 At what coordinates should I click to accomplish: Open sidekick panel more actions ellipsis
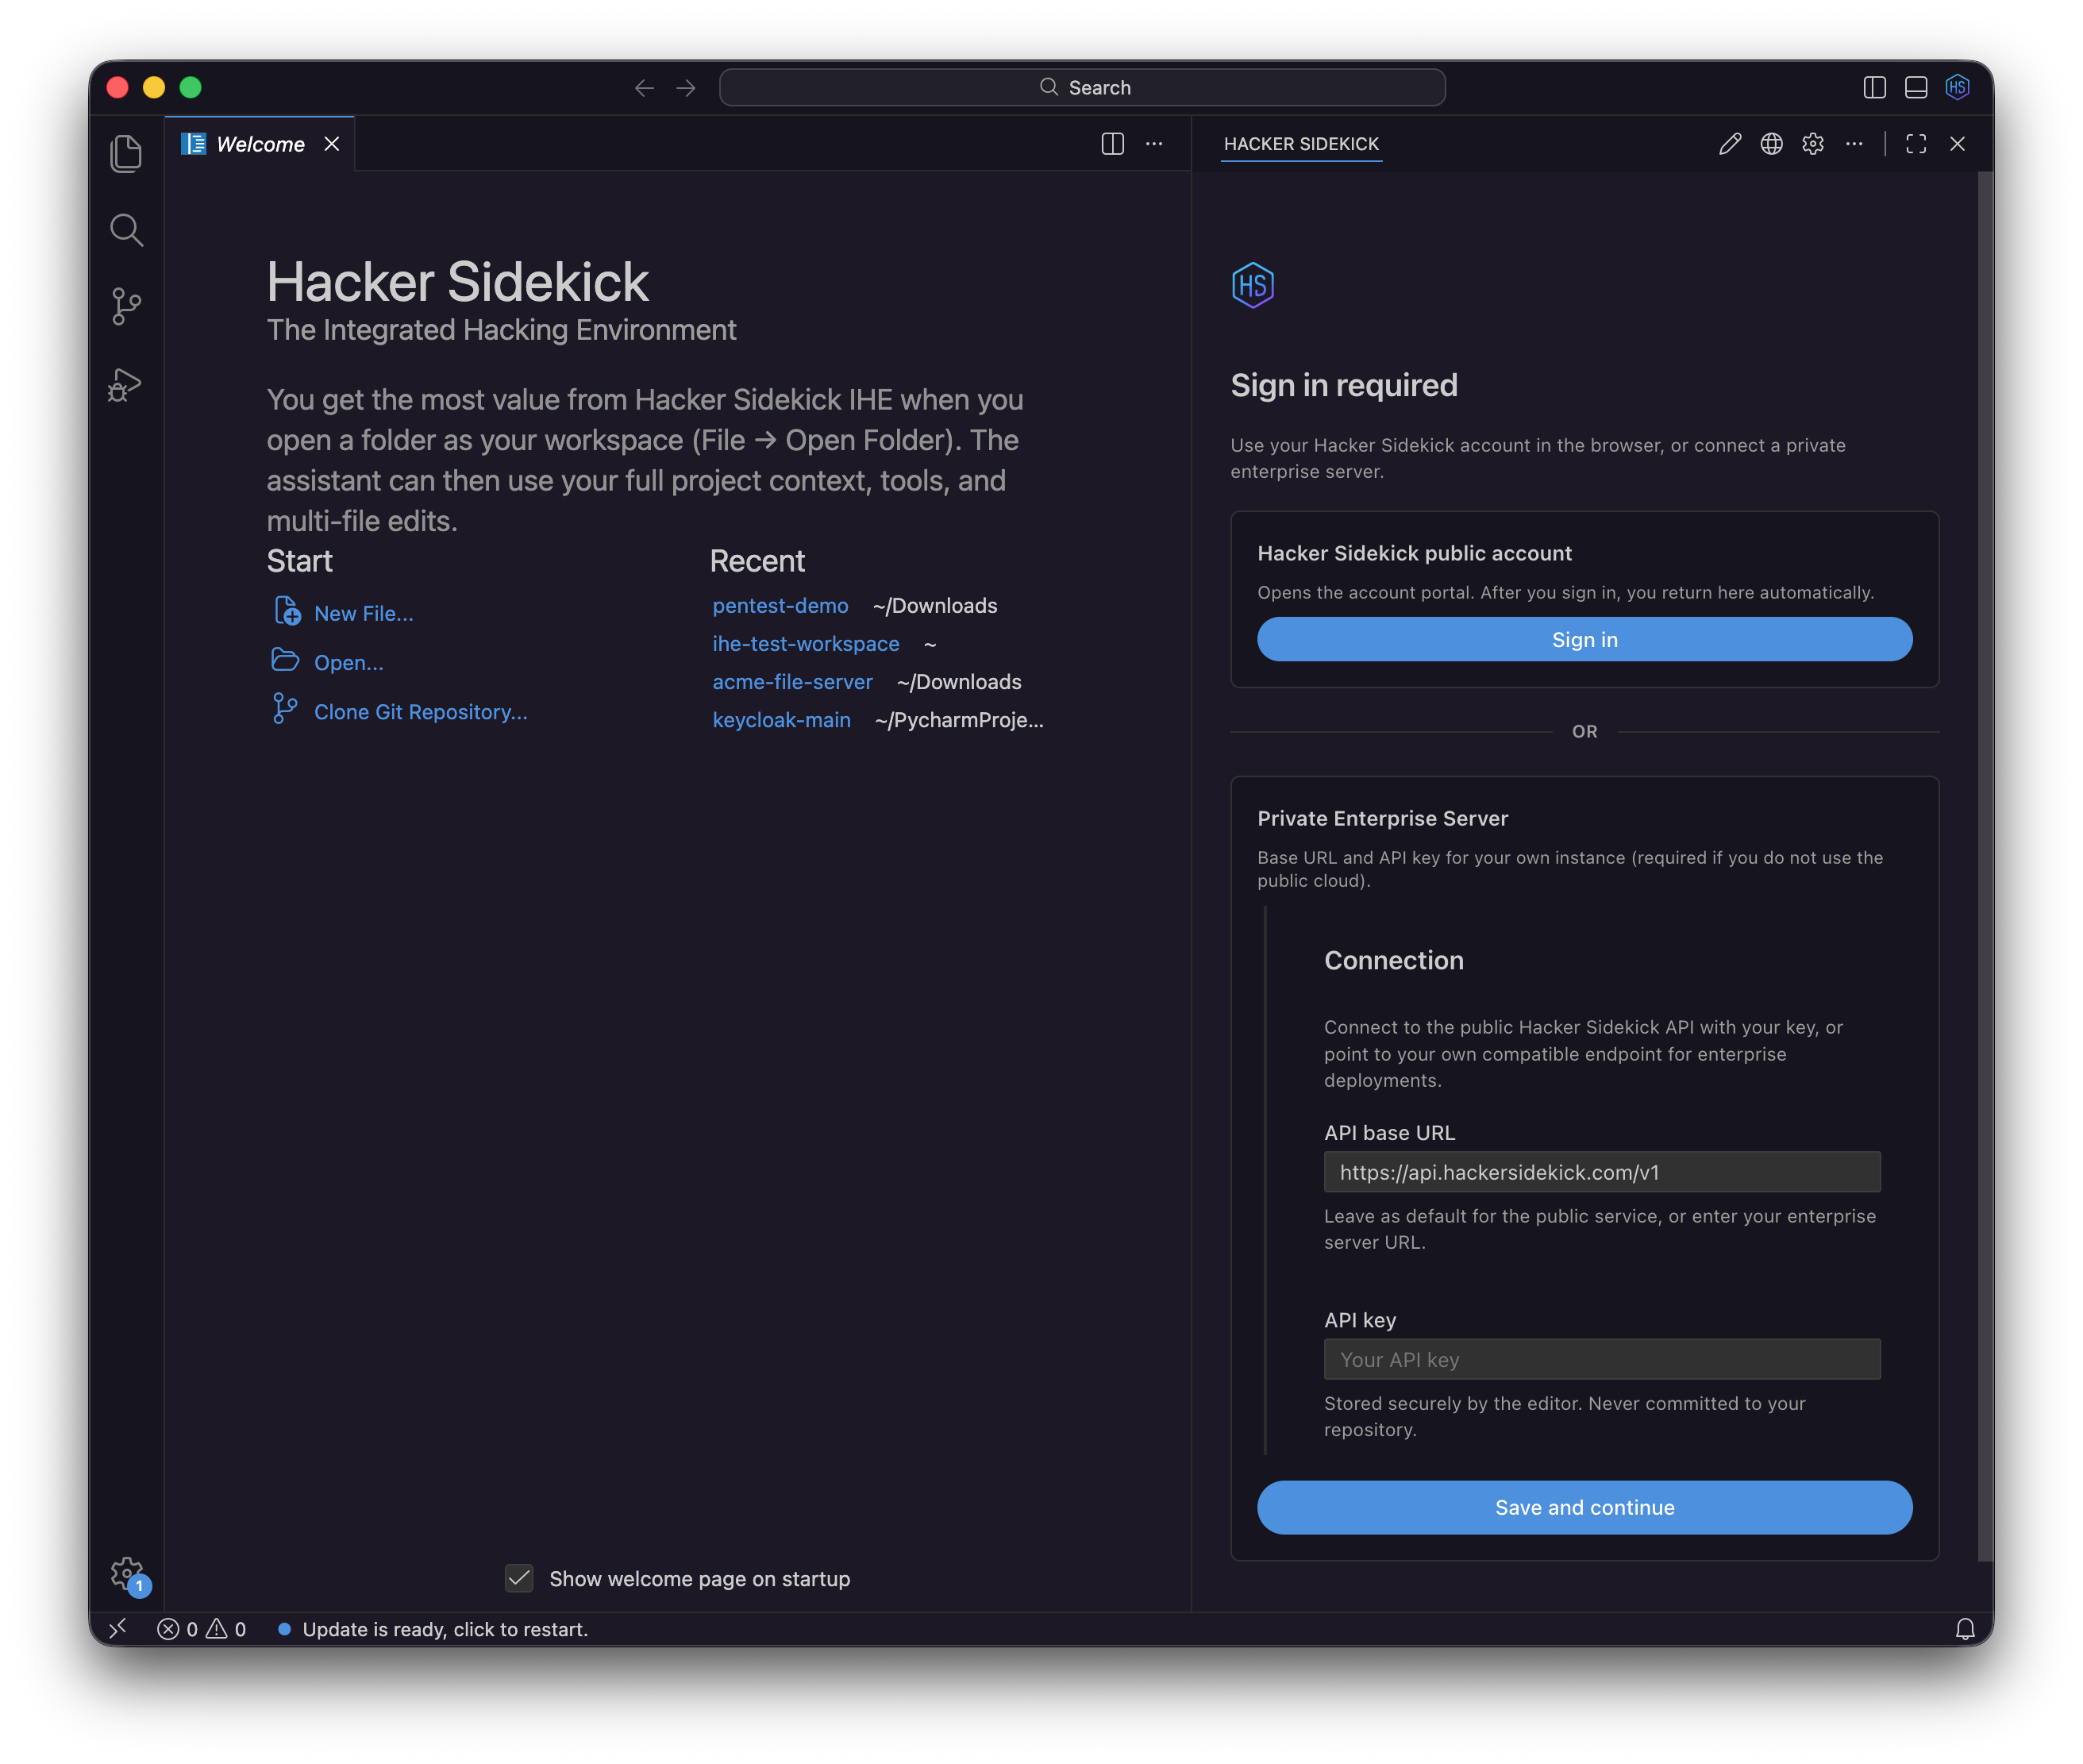click(x=1854, y=144)
